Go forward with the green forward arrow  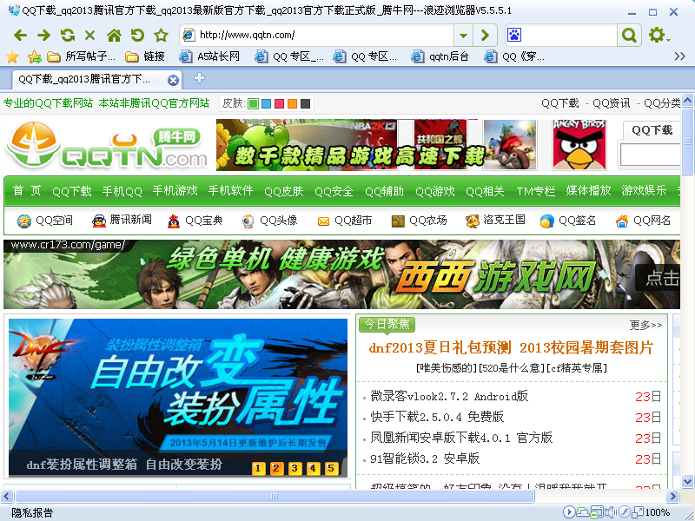click(43, 35)
